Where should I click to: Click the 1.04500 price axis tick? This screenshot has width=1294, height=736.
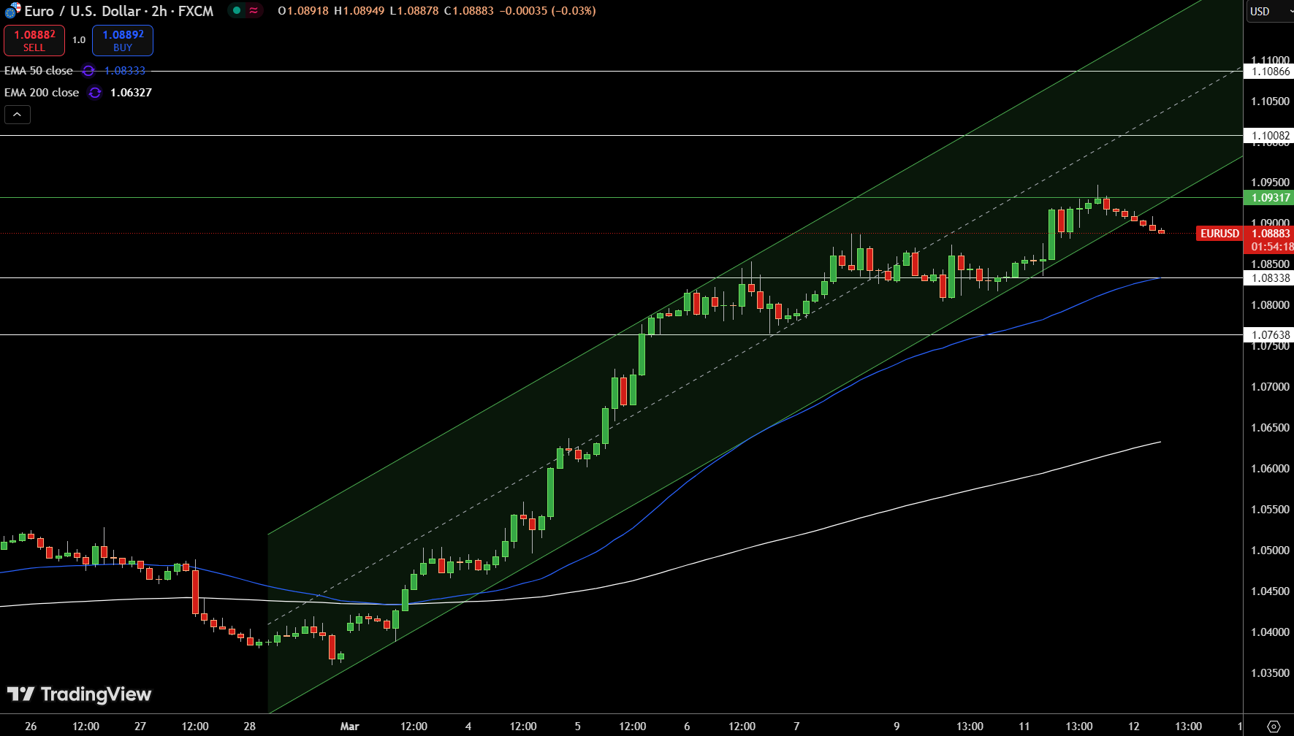click(x=1270, y=591)
